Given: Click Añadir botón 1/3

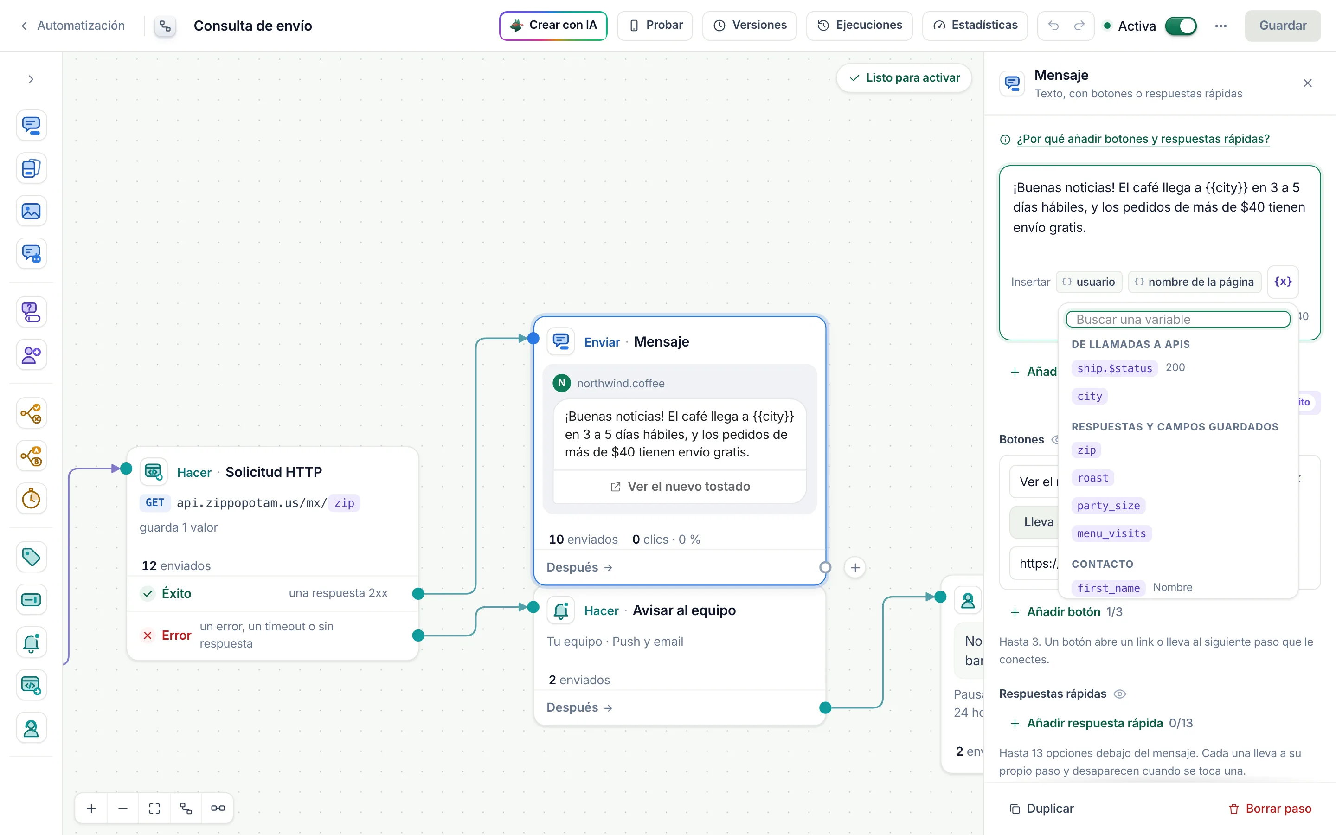Looking at the screenshot, I should point(1066,612).
